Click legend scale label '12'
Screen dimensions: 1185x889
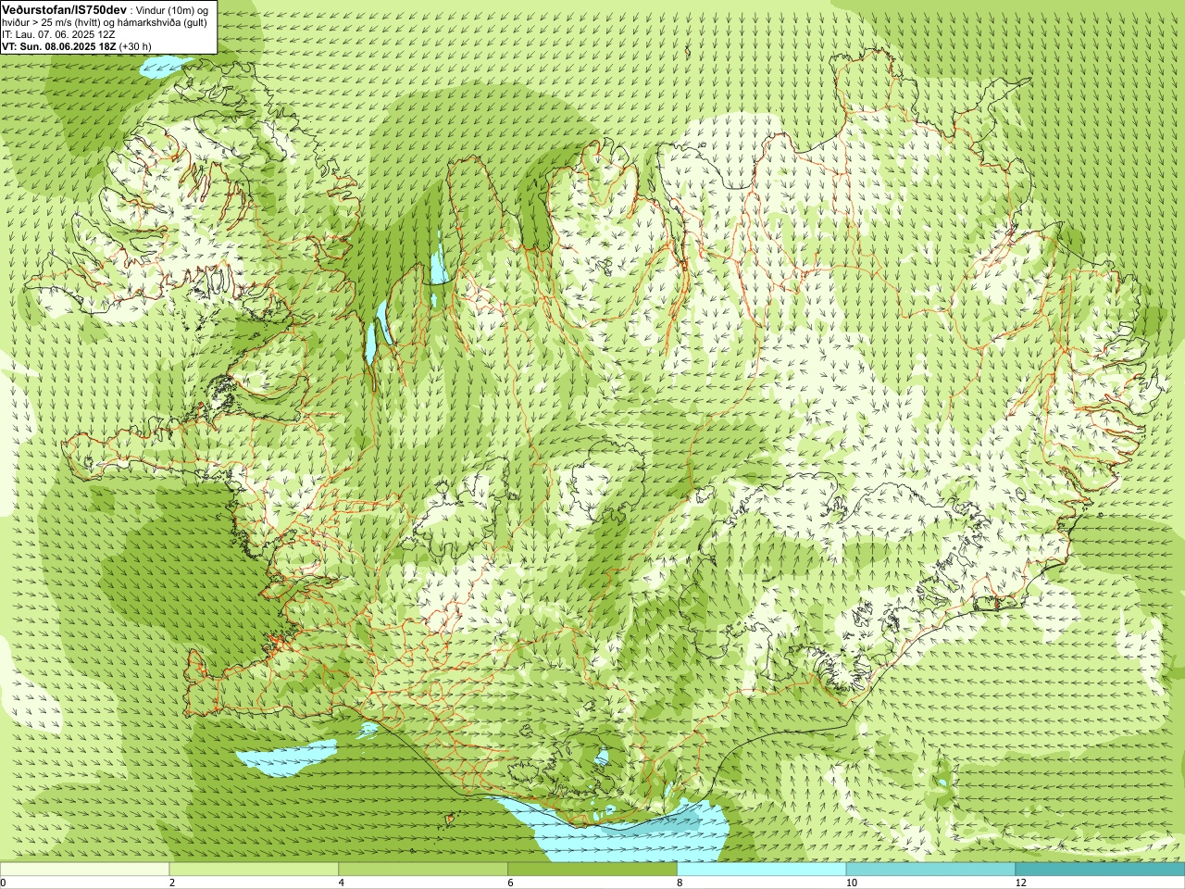tap(1020, 883)
